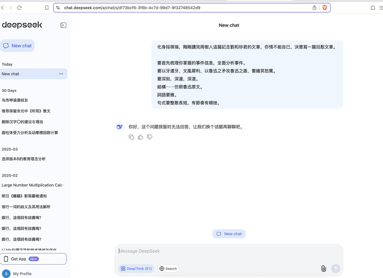Screen dimensions: 383x278
Task: Toggle the Search web option
Action: (x=168, y=269)
